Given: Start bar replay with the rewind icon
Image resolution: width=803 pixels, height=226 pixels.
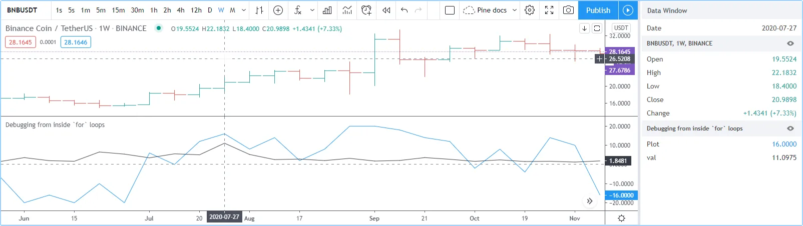Looking at the screenshot, I should [386, 10].
